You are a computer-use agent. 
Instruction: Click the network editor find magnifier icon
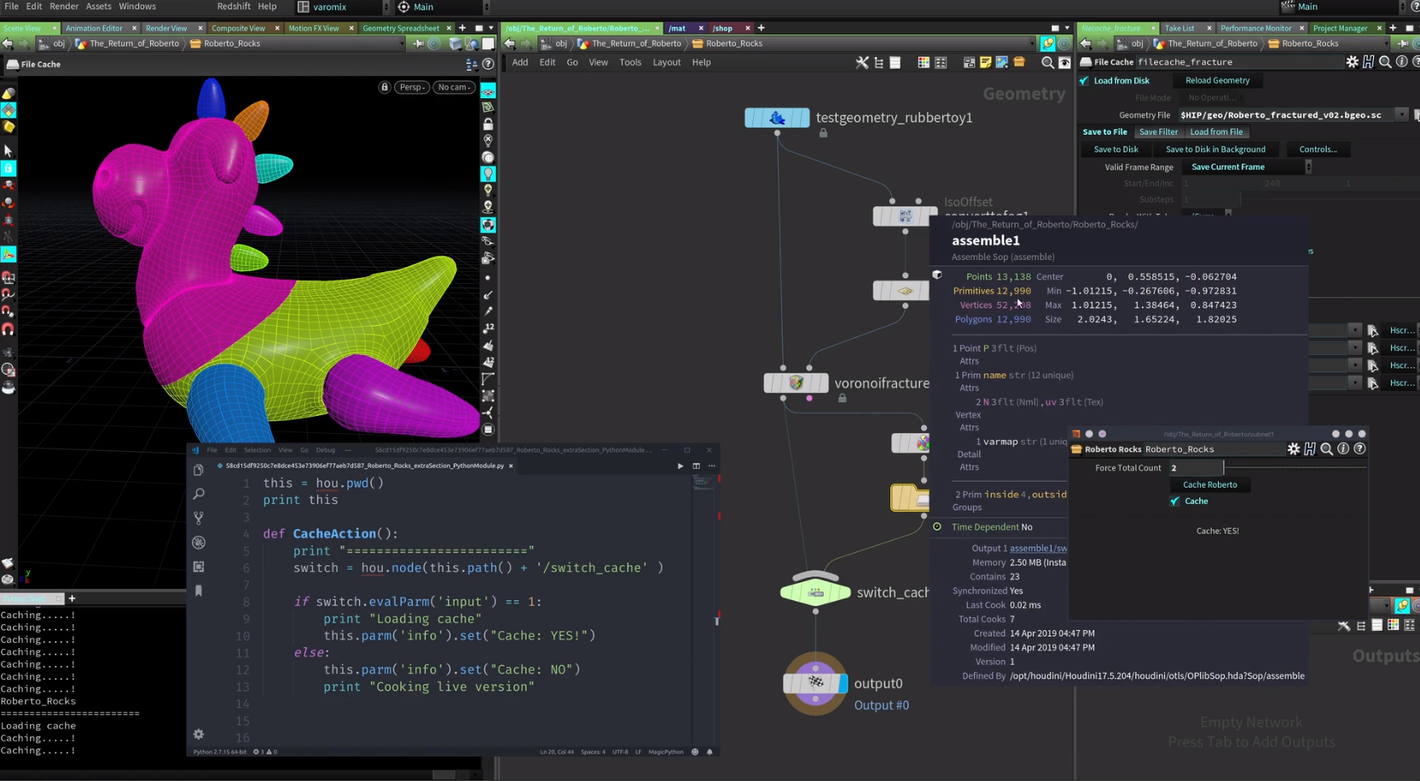1047,62
